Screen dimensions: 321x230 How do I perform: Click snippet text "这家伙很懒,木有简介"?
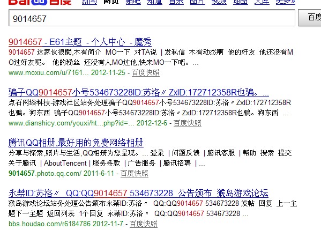[x=69, y=52]
